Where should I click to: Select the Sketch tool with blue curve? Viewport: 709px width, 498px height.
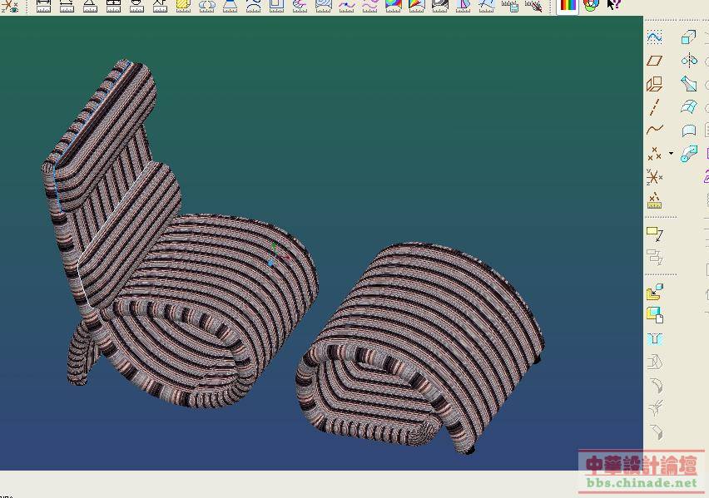tap(654, 37)
